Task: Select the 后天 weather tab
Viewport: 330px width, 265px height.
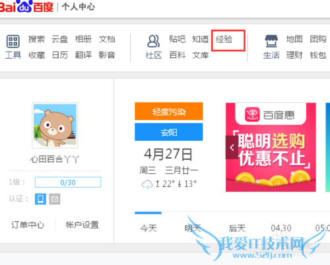Action: pyautogui.click(x=237, y=228)
